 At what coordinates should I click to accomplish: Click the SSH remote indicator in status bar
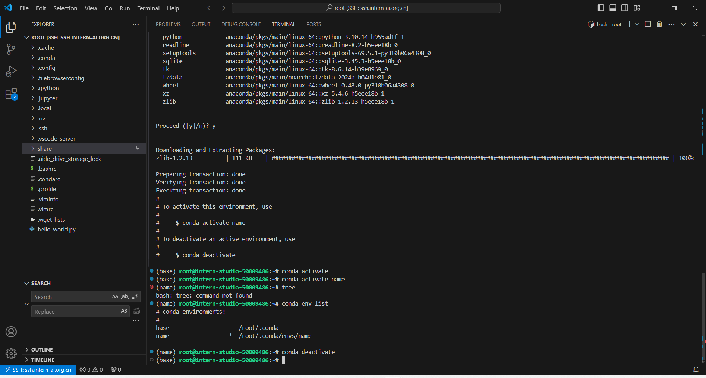(38, 370)
